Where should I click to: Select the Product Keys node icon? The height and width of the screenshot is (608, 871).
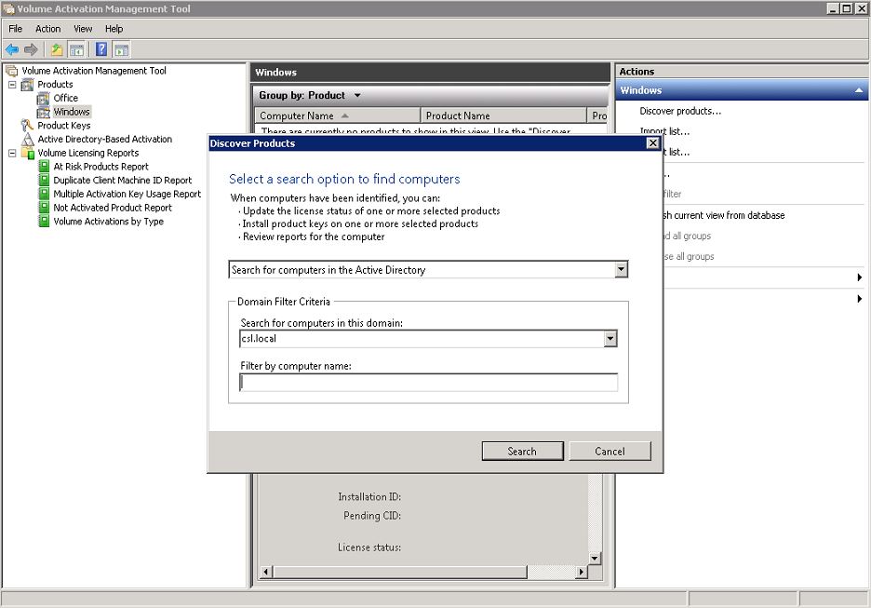click(28, 126)
